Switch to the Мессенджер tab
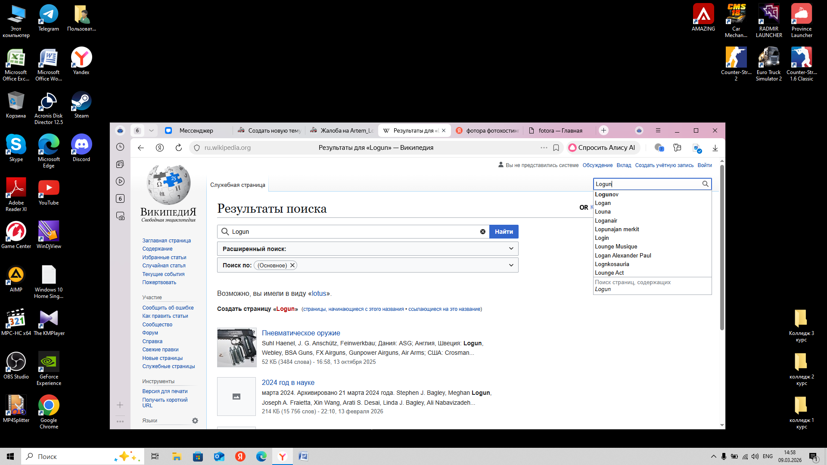 tap(196, 130)
